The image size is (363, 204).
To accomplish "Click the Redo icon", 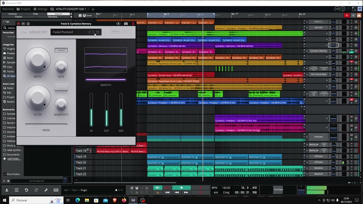I will point(36,190).
